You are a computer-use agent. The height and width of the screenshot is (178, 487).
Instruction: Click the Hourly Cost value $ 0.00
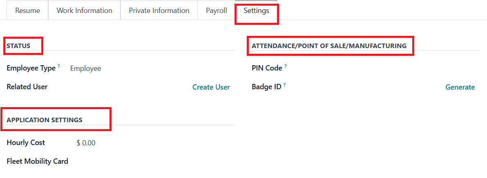coord(86,143)
